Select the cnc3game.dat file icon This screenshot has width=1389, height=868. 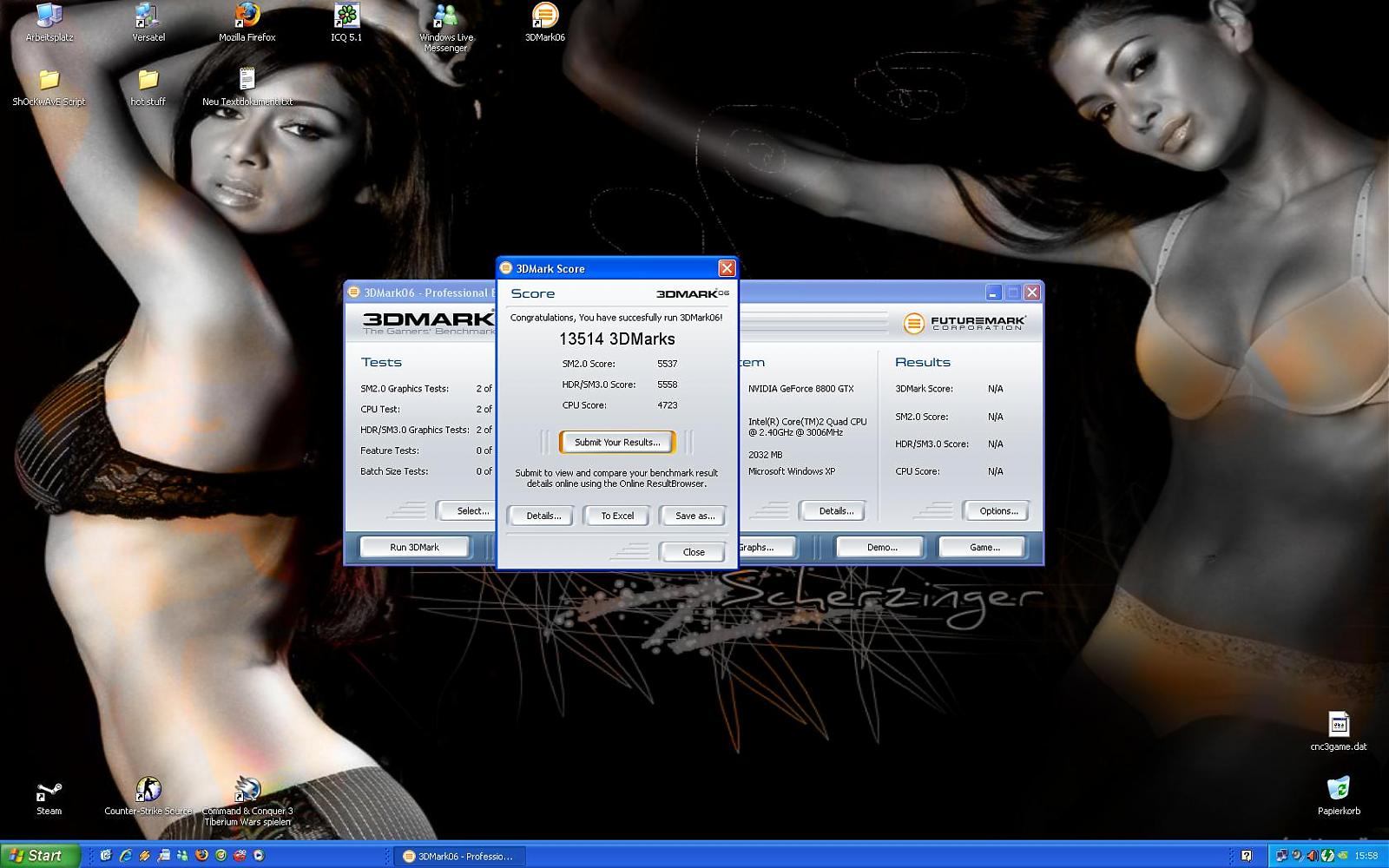pos(1339,732)
